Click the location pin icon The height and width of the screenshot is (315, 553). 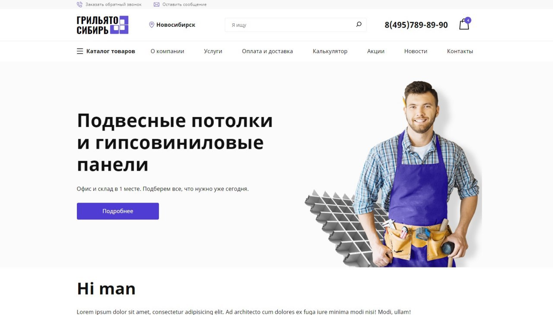coord(152,25)
